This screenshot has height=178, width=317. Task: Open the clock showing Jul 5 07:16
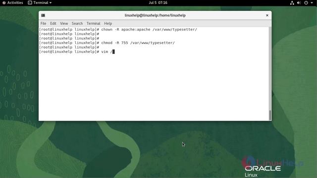(158, 2)
